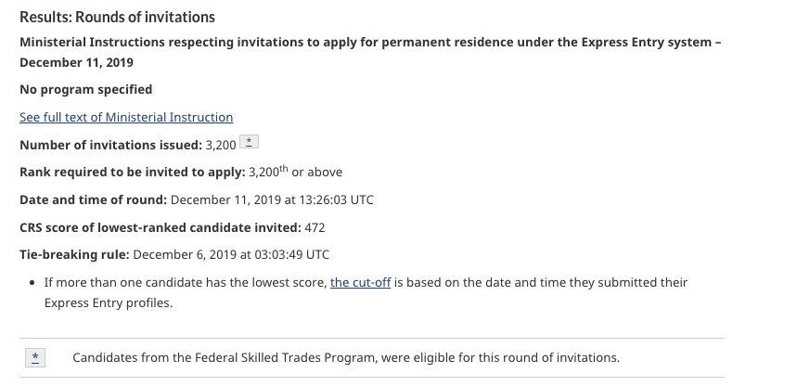The width and height of the screenshot is (797, 386).
Task: Click the Rank required to be invited label
Action: 132,173
